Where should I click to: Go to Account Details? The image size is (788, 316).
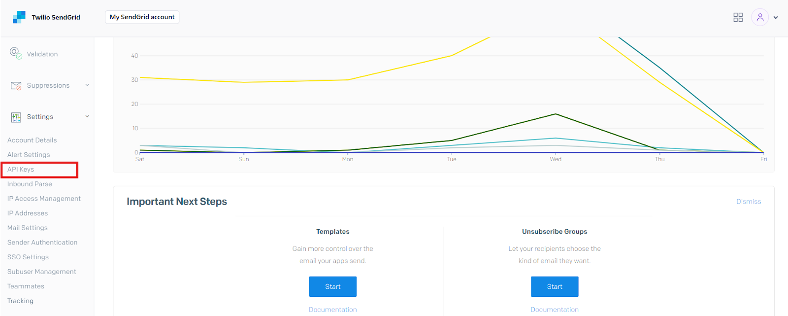click(x=32, y=140)
